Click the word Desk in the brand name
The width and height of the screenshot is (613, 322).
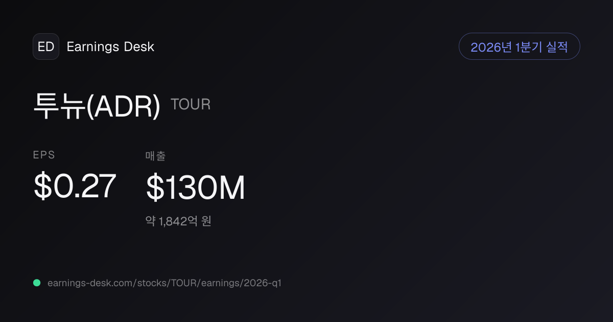click(x=139, y=47)
